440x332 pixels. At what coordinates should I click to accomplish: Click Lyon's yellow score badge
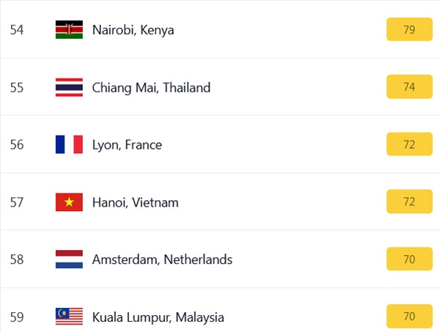pyautogui.click(x=408, y=144)
